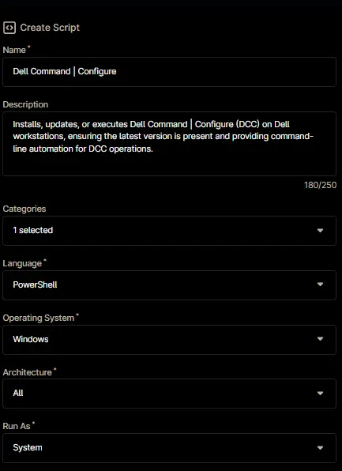Image resolution: width=342 pixels, height=471 pixels.
Task: Click the Create Script heading text
Action: tap(50, 28)
